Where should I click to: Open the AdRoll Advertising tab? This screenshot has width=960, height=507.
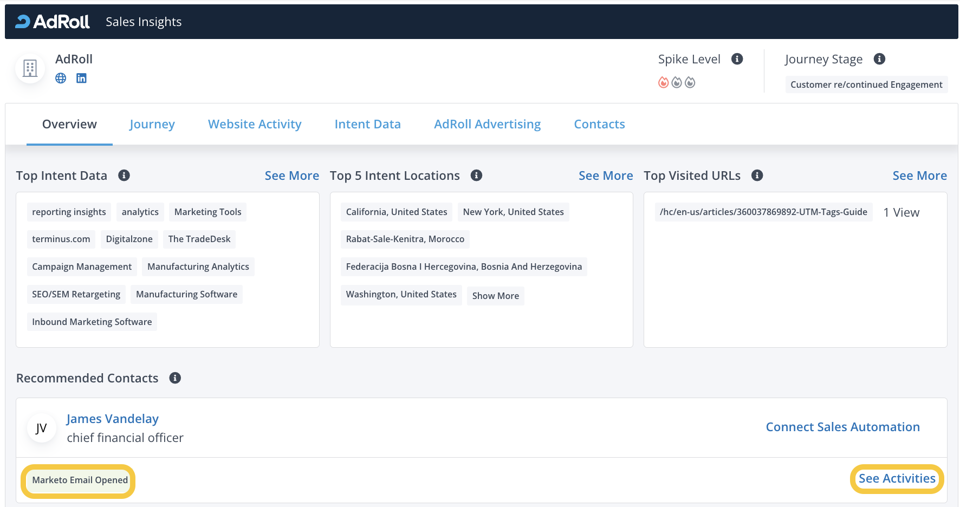click(x=488, y=124)
